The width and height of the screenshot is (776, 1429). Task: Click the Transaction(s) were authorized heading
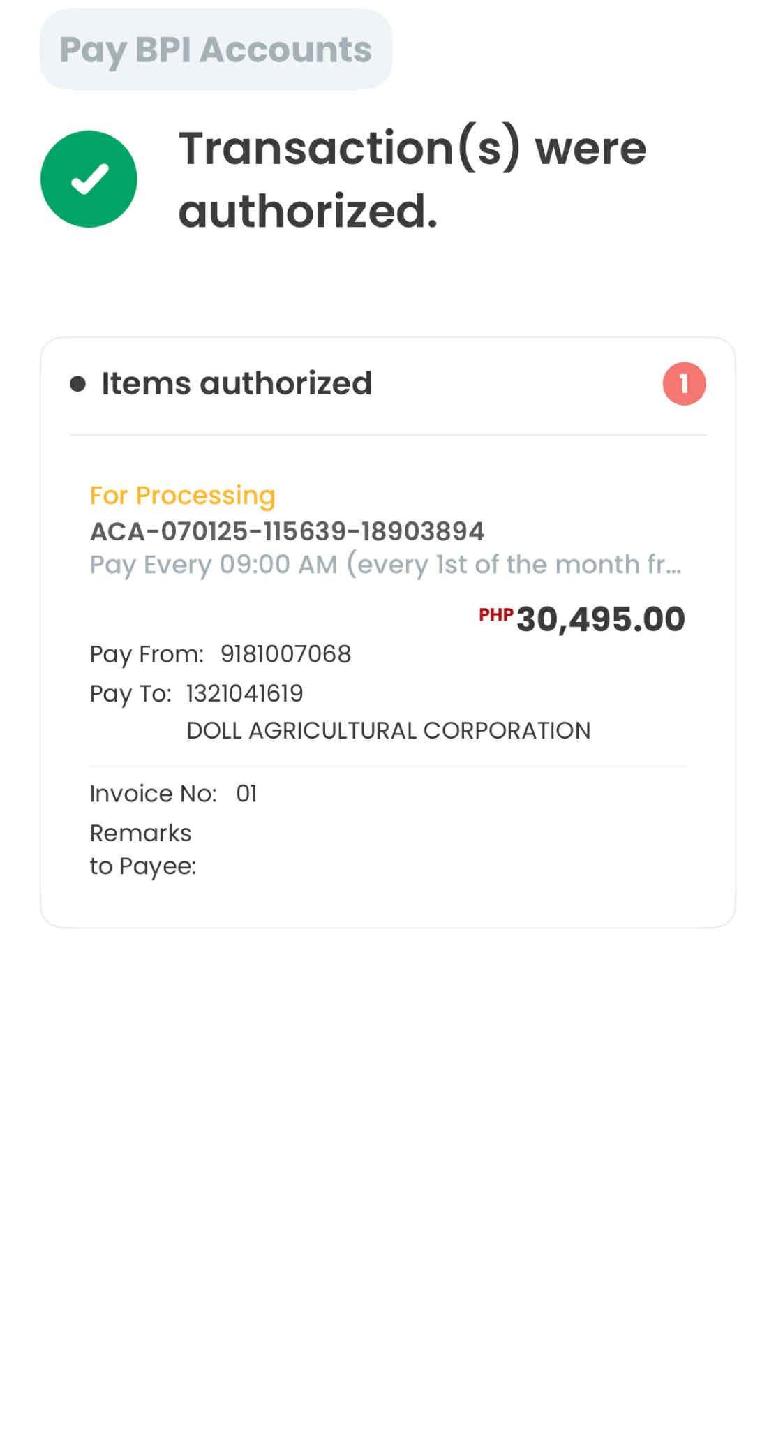point(412,179)
